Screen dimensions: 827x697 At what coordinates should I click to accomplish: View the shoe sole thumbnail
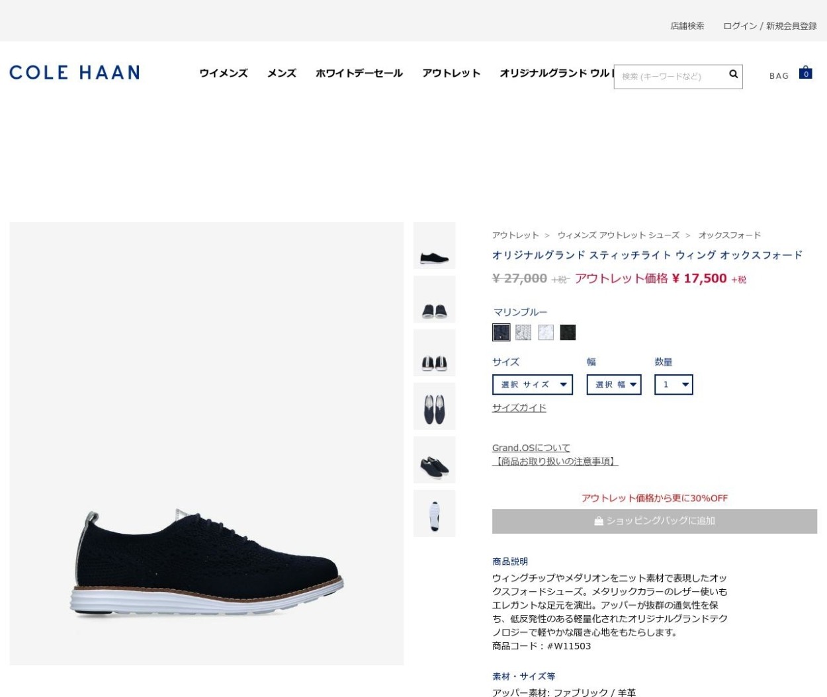[435, 513]
